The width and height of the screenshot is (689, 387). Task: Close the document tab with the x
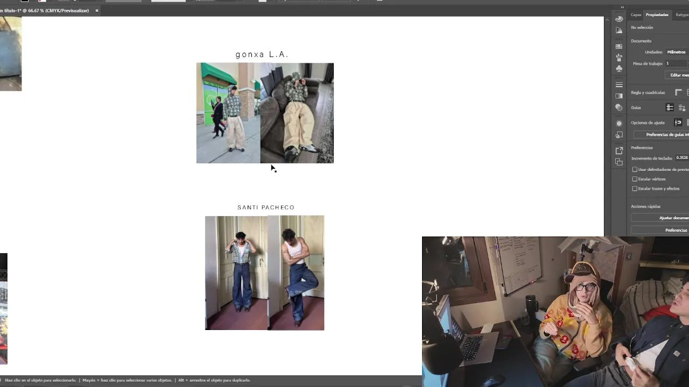97,10
